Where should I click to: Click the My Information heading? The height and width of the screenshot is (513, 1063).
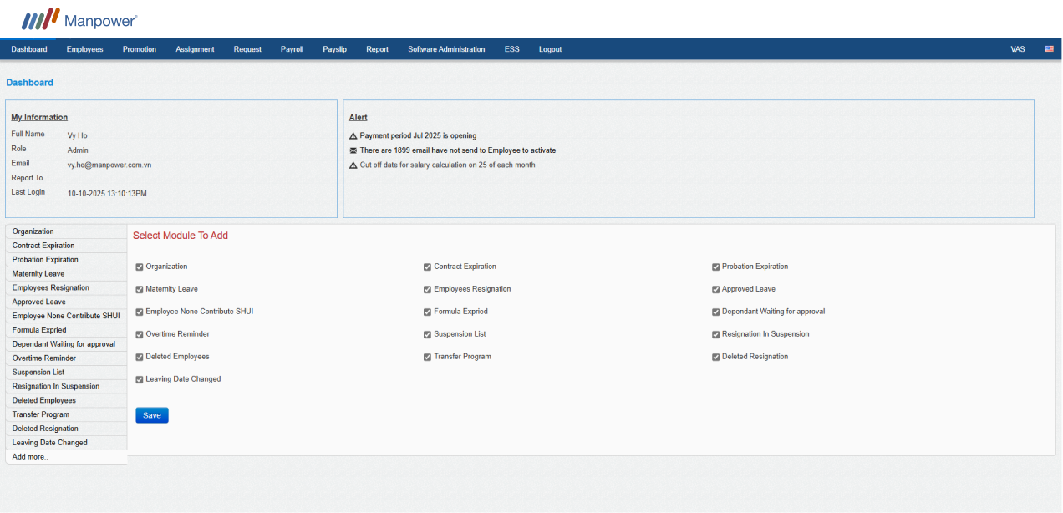pos(39,118)
